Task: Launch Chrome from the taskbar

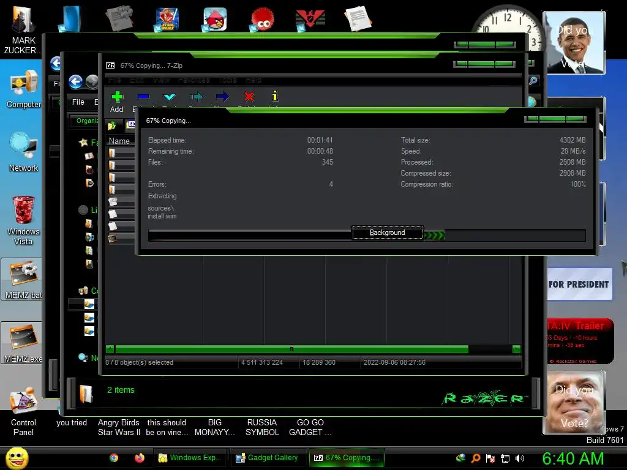Action: [x=114, y=458]
